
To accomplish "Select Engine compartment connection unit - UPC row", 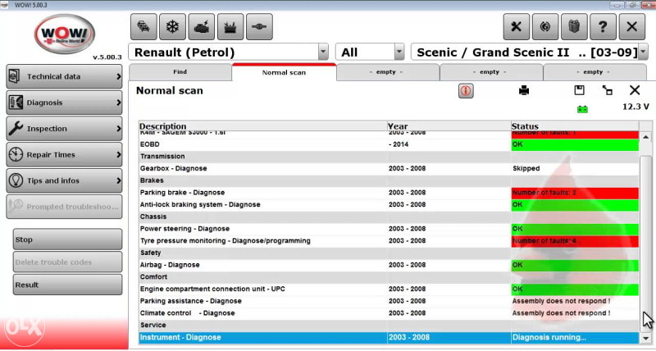I will tap(389, 289).
